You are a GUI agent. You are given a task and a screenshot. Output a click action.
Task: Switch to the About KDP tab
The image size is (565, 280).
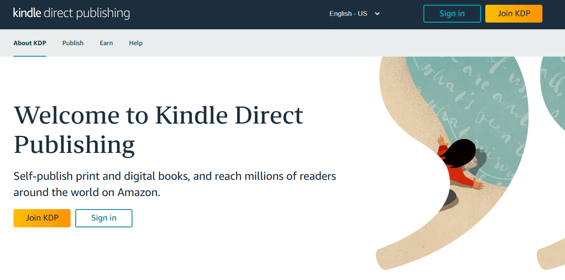coord(30,43)
